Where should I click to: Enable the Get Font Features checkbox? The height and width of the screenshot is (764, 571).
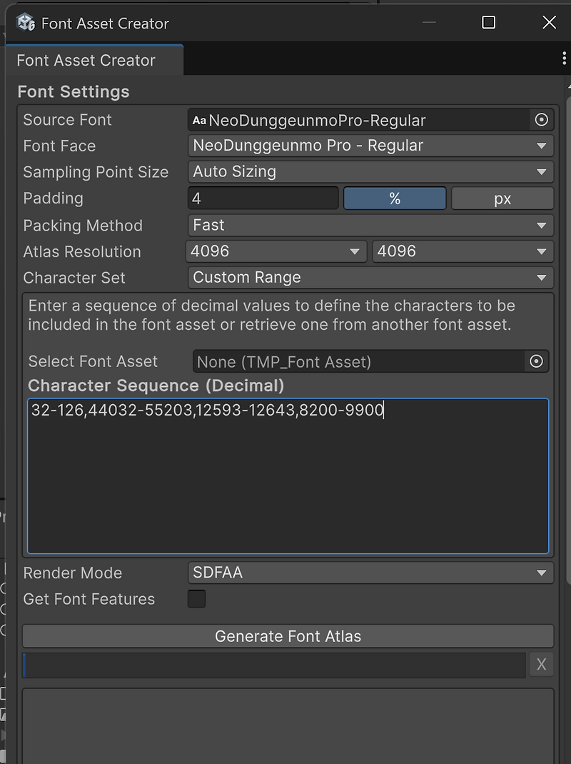(x=196, y=599)
